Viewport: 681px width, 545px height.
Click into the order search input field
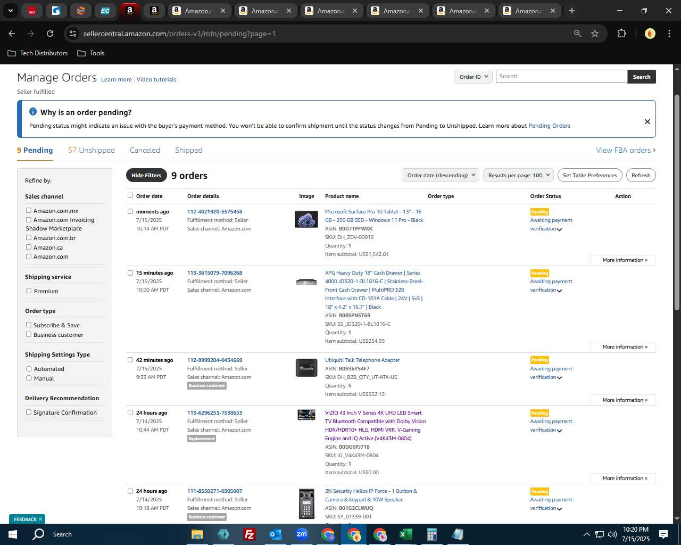click(x=561, y=77)
